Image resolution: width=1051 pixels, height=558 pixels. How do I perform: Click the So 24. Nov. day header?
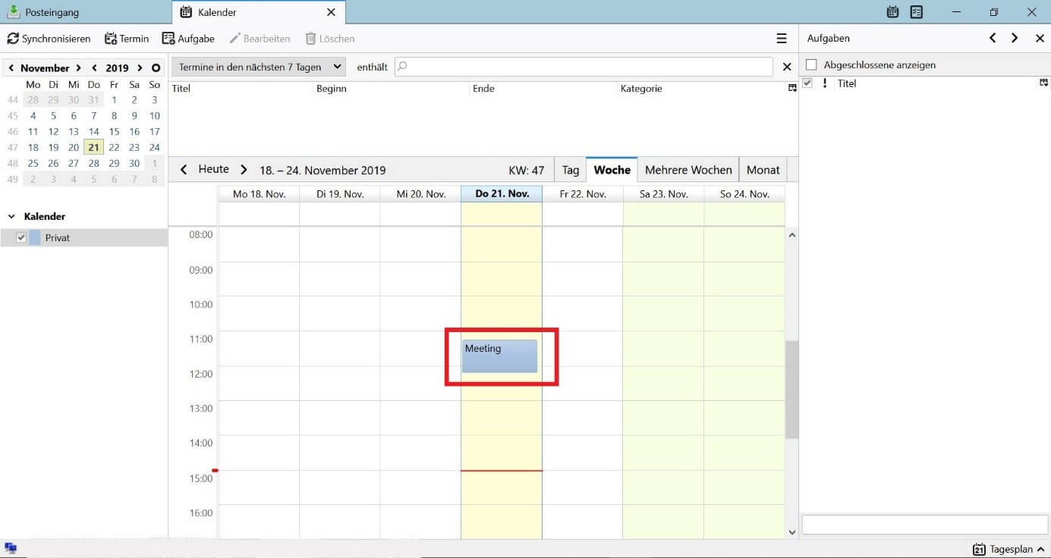click(x=744, y=194)
